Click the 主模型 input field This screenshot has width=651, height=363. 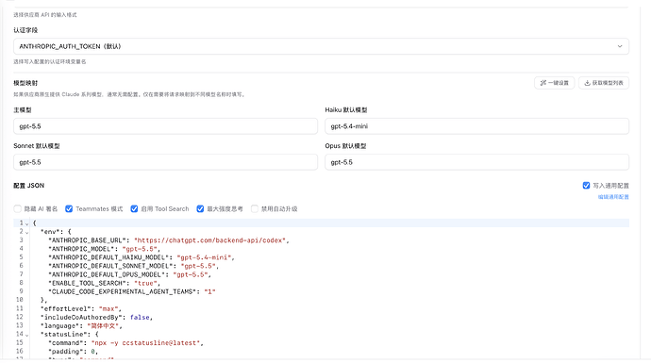pos(165,126)
